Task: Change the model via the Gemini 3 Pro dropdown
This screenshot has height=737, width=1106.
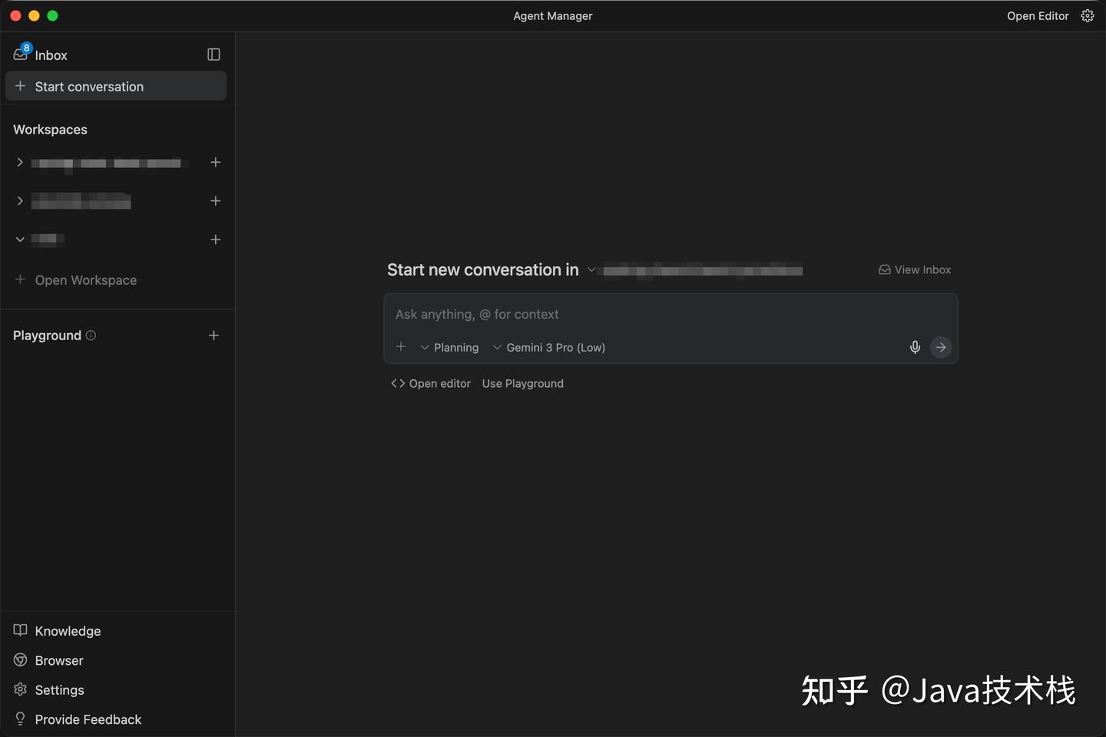Action: 549,347
